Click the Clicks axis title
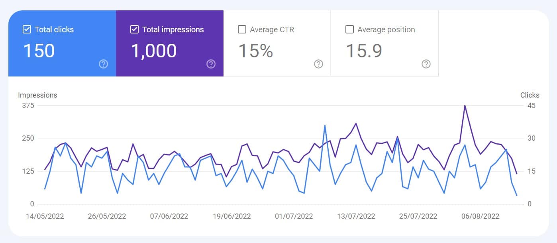Viewport: 557px width, 243px height. [530, 95]
